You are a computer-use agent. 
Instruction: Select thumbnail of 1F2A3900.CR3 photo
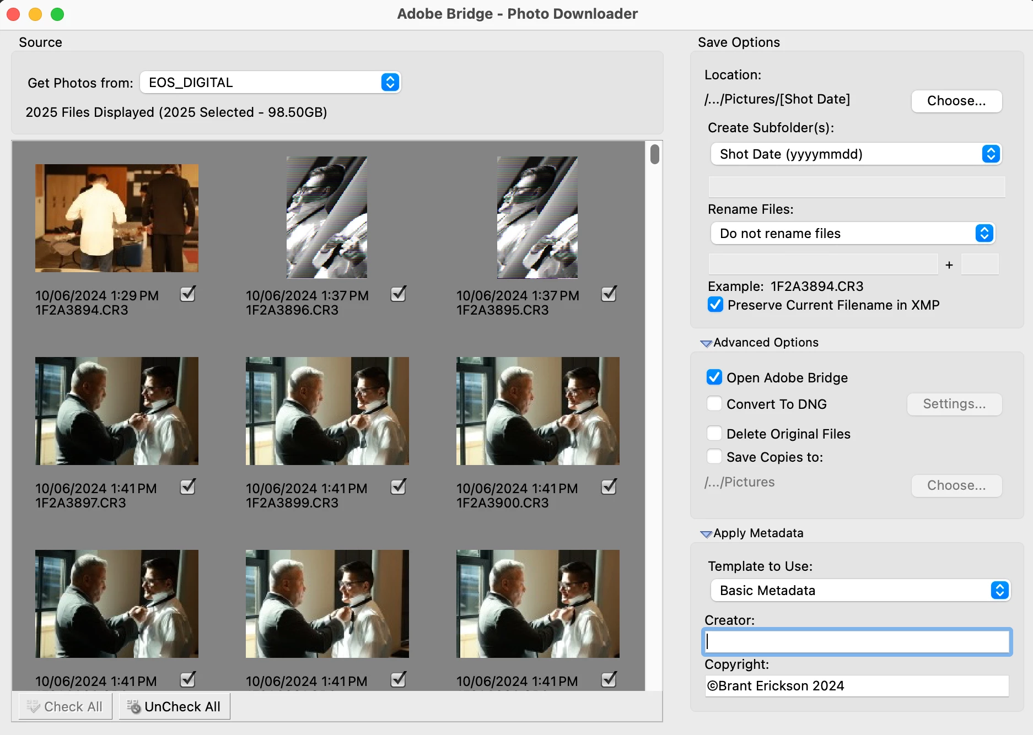coord(538,411)
